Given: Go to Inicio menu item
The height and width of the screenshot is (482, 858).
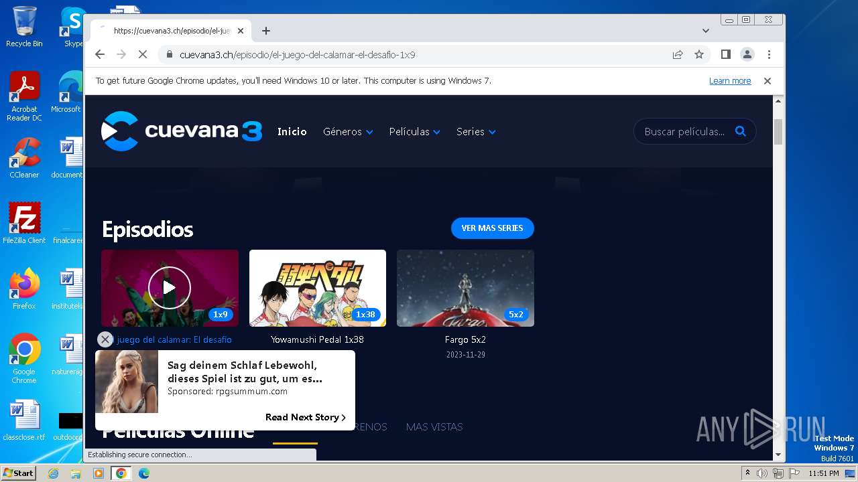Looking at the screenshot, I should tap(292, 132).
